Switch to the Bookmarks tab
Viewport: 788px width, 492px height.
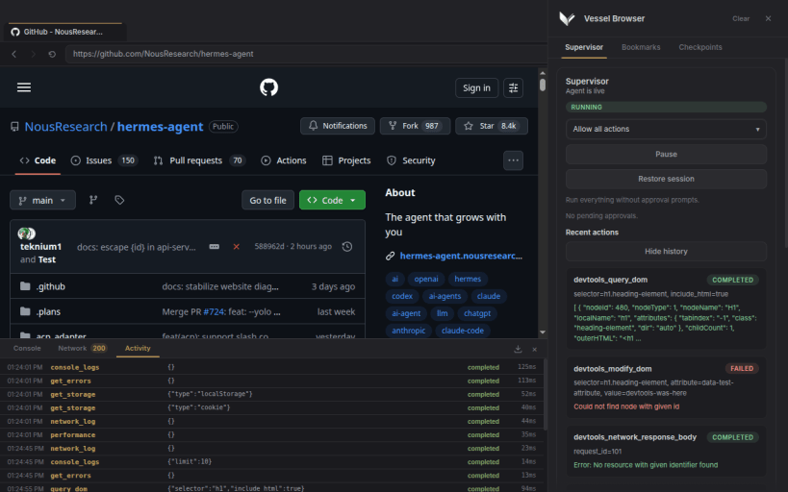click(641, 47)
